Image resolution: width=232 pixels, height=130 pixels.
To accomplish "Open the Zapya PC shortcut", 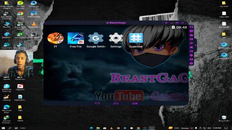I will [x=20, y=87].
